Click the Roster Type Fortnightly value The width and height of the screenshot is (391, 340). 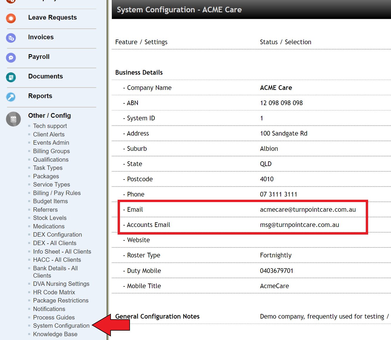pos(276,255)
